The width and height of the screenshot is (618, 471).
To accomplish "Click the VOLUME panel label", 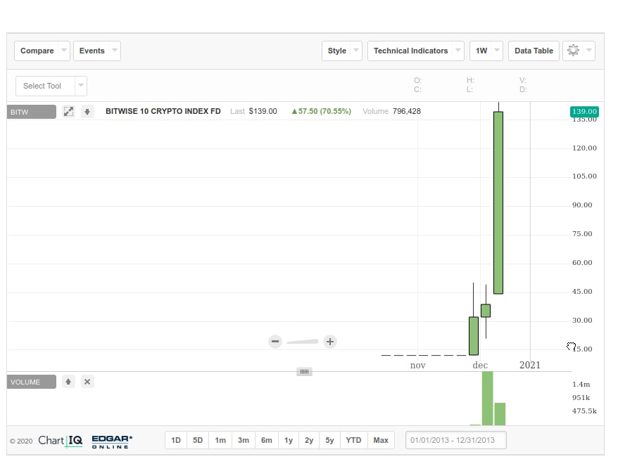I will [32, 382].
